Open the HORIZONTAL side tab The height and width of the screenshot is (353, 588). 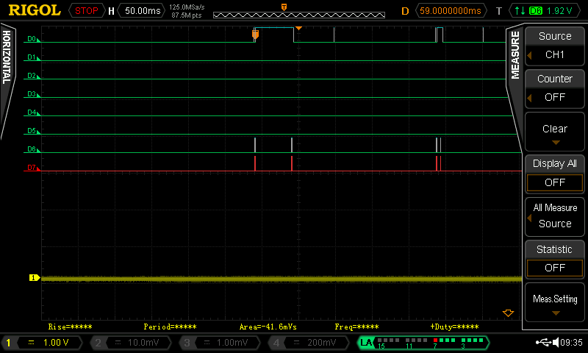(7, 57)
